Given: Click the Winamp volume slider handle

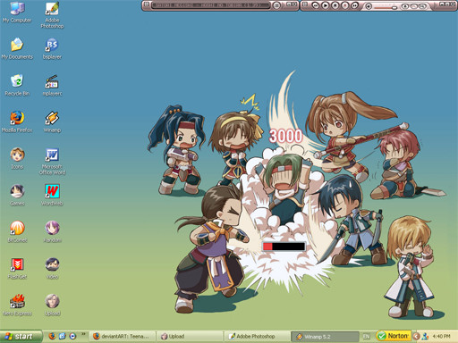Looking at the screenshot, I should (394, 7).
